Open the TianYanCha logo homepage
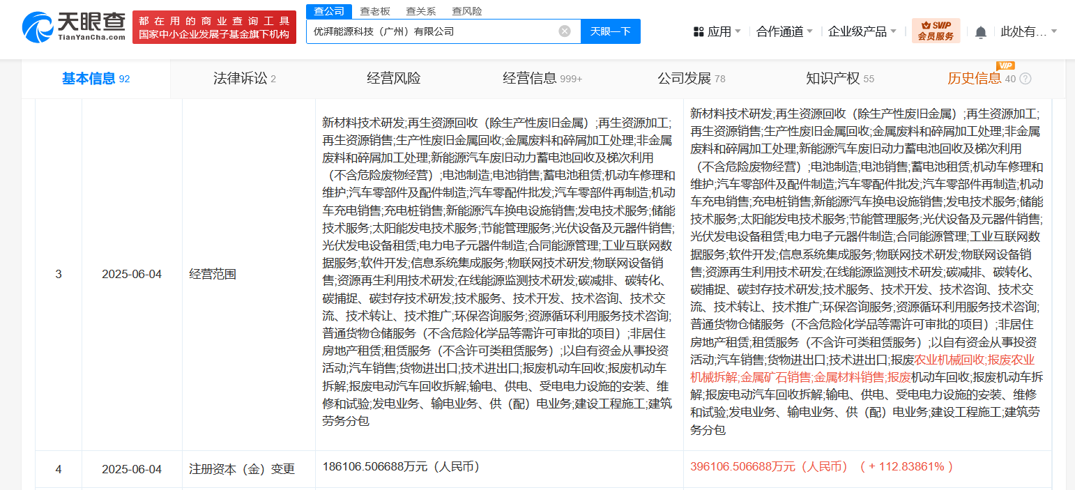This screenshot has height=490, width=1075. (73, 27)
